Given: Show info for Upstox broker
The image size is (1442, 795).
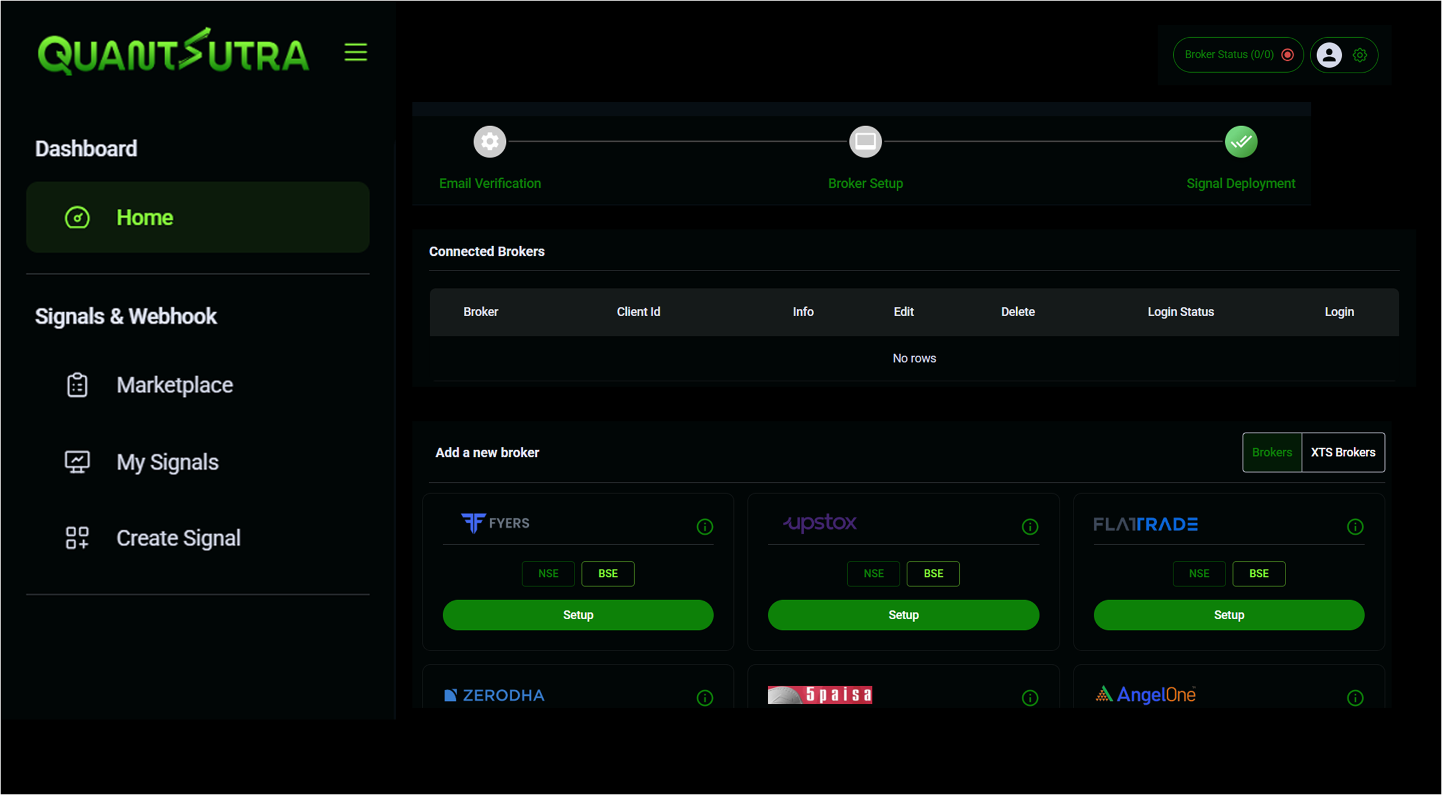Looking at the screenshot, I should click(x=1030, y=527).
